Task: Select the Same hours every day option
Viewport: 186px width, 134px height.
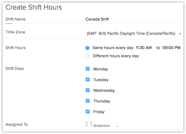Action: (87, 48)
